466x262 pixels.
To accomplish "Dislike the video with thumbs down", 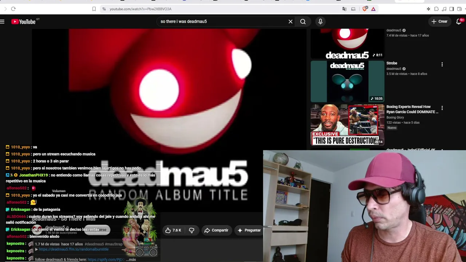I will click(x=191, y=230).
